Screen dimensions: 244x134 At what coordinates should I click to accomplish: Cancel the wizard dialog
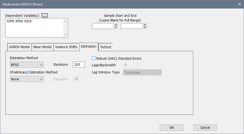[205, 127]
